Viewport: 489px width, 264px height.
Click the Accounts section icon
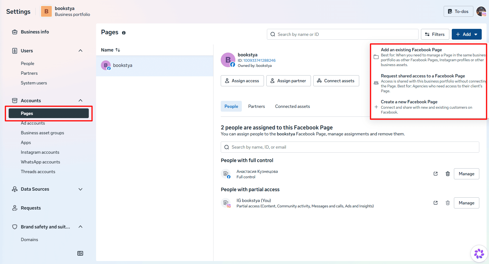click(15, 101)
